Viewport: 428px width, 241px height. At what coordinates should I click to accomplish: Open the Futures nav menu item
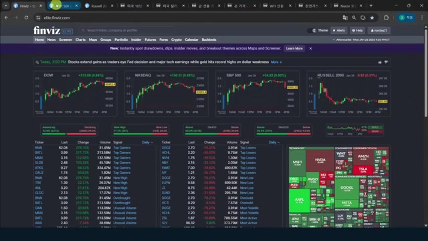[150, 39]
